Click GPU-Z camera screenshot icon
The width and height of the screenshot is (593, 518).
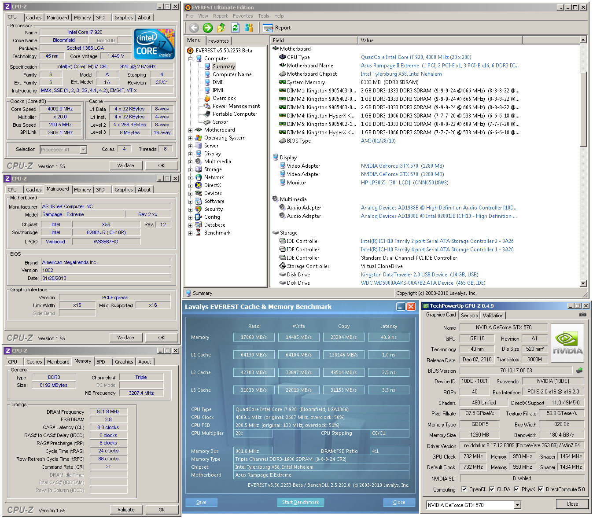point(582,315)
